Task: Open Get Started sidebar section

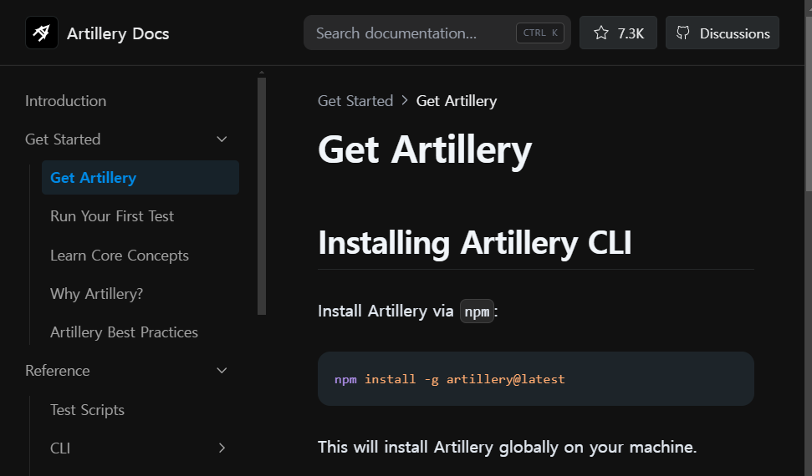Action: click(x=63, y=139)
